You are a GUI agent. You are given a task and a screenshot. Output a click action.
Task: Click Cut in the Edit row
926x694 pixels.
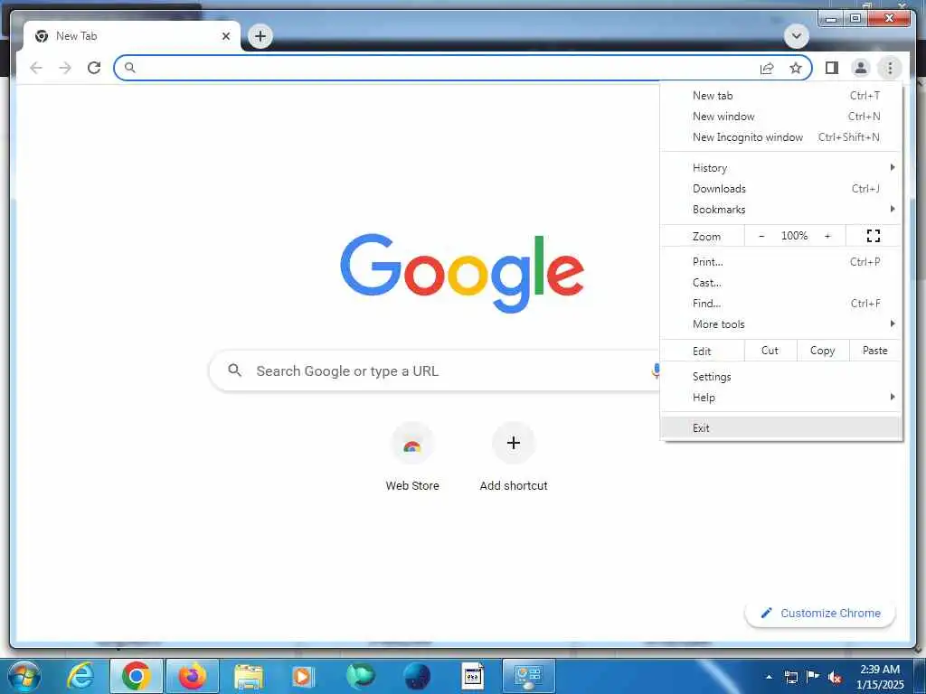pyautogui.click(x=770, y=351)
